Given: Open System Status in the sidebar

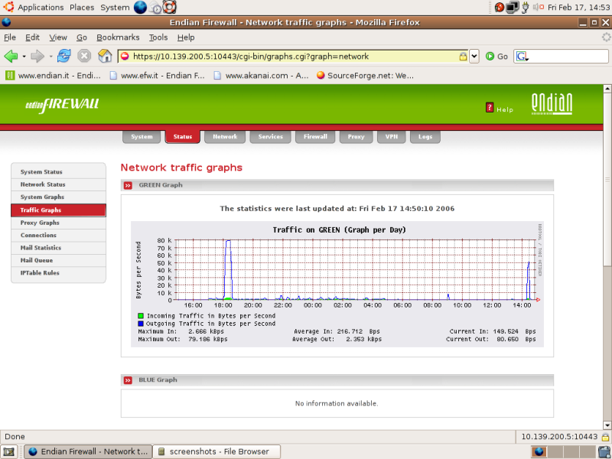Looking at the screenshot, I should pos(59,171).
